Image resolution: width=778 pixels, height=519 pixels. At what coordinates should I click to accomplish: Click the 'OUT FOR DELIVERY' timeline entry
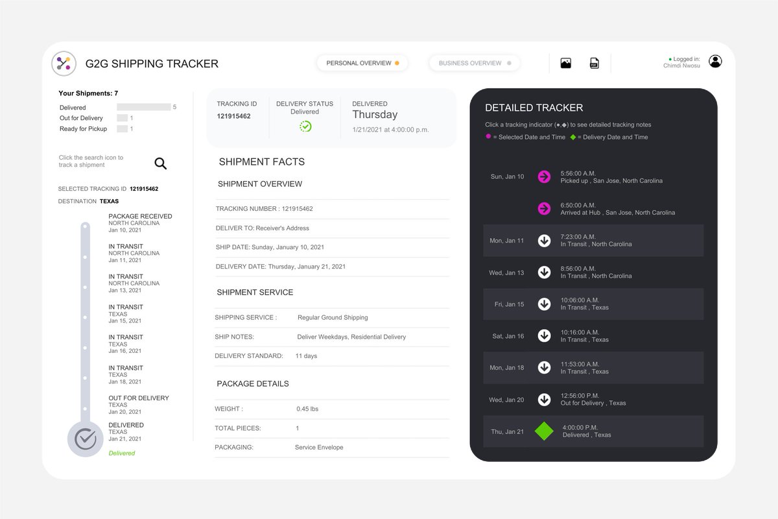click(x=139, y=405)
